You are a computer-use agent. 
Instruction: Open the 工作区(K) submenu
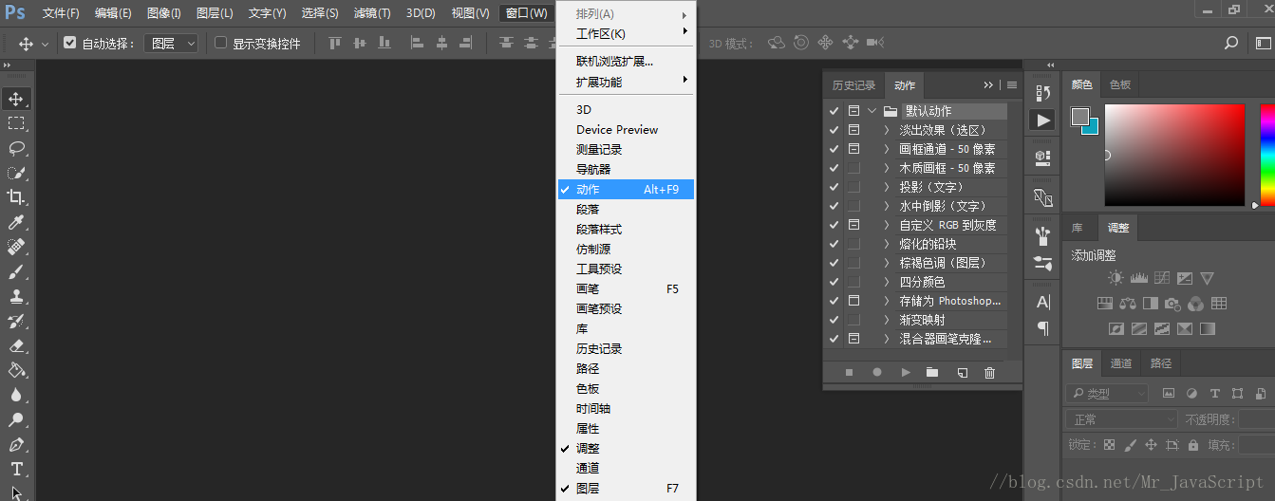click(x=627, y=33)
